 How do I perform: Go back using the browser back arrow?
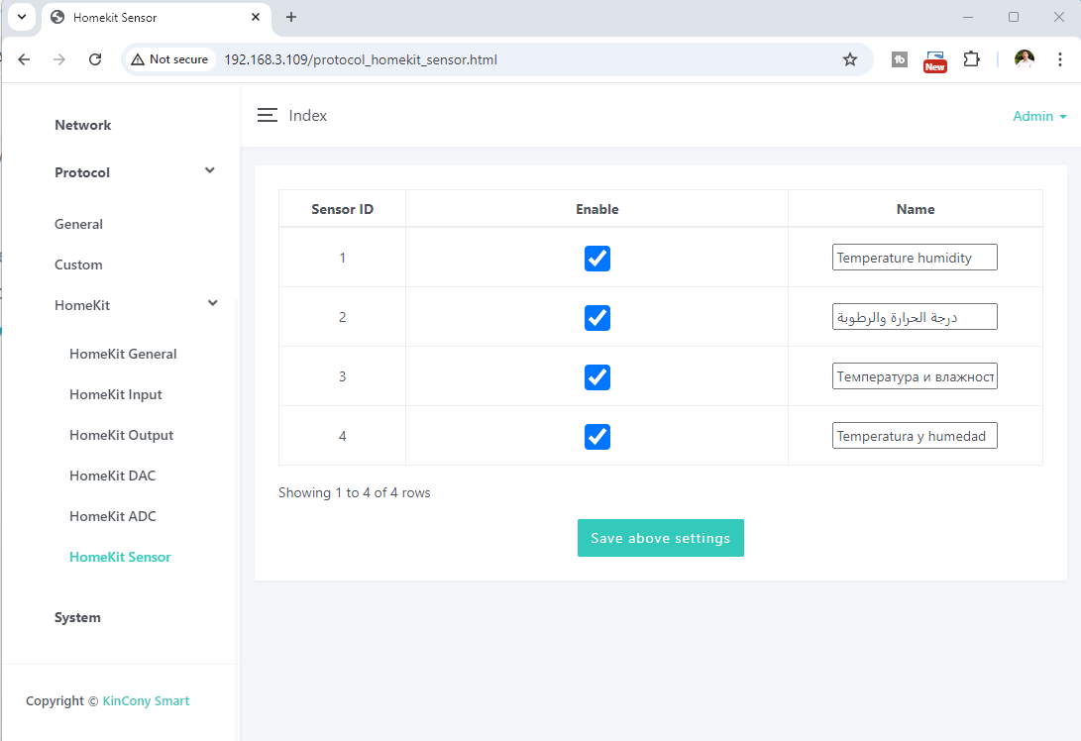click(25, 59)
